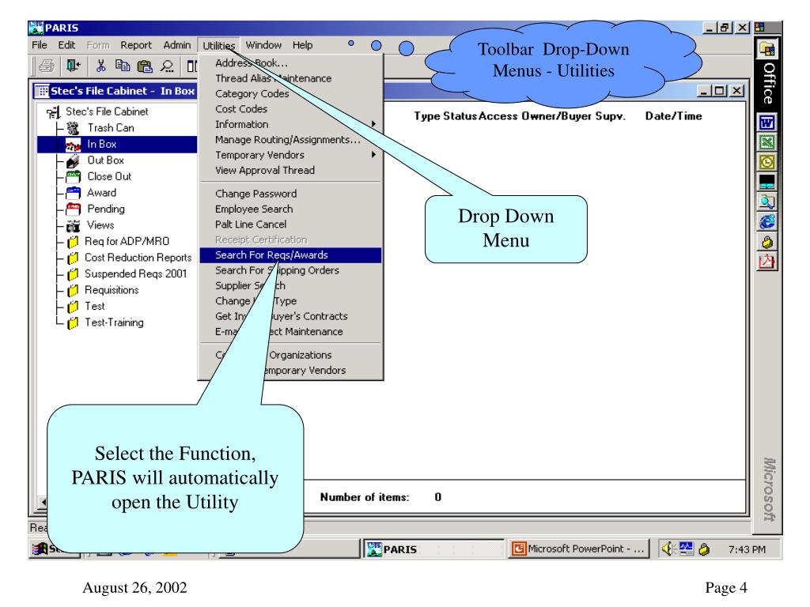Open the Test-Training folder
The height and width of the screenshot is (607, 810).
(x=114, y=322)
